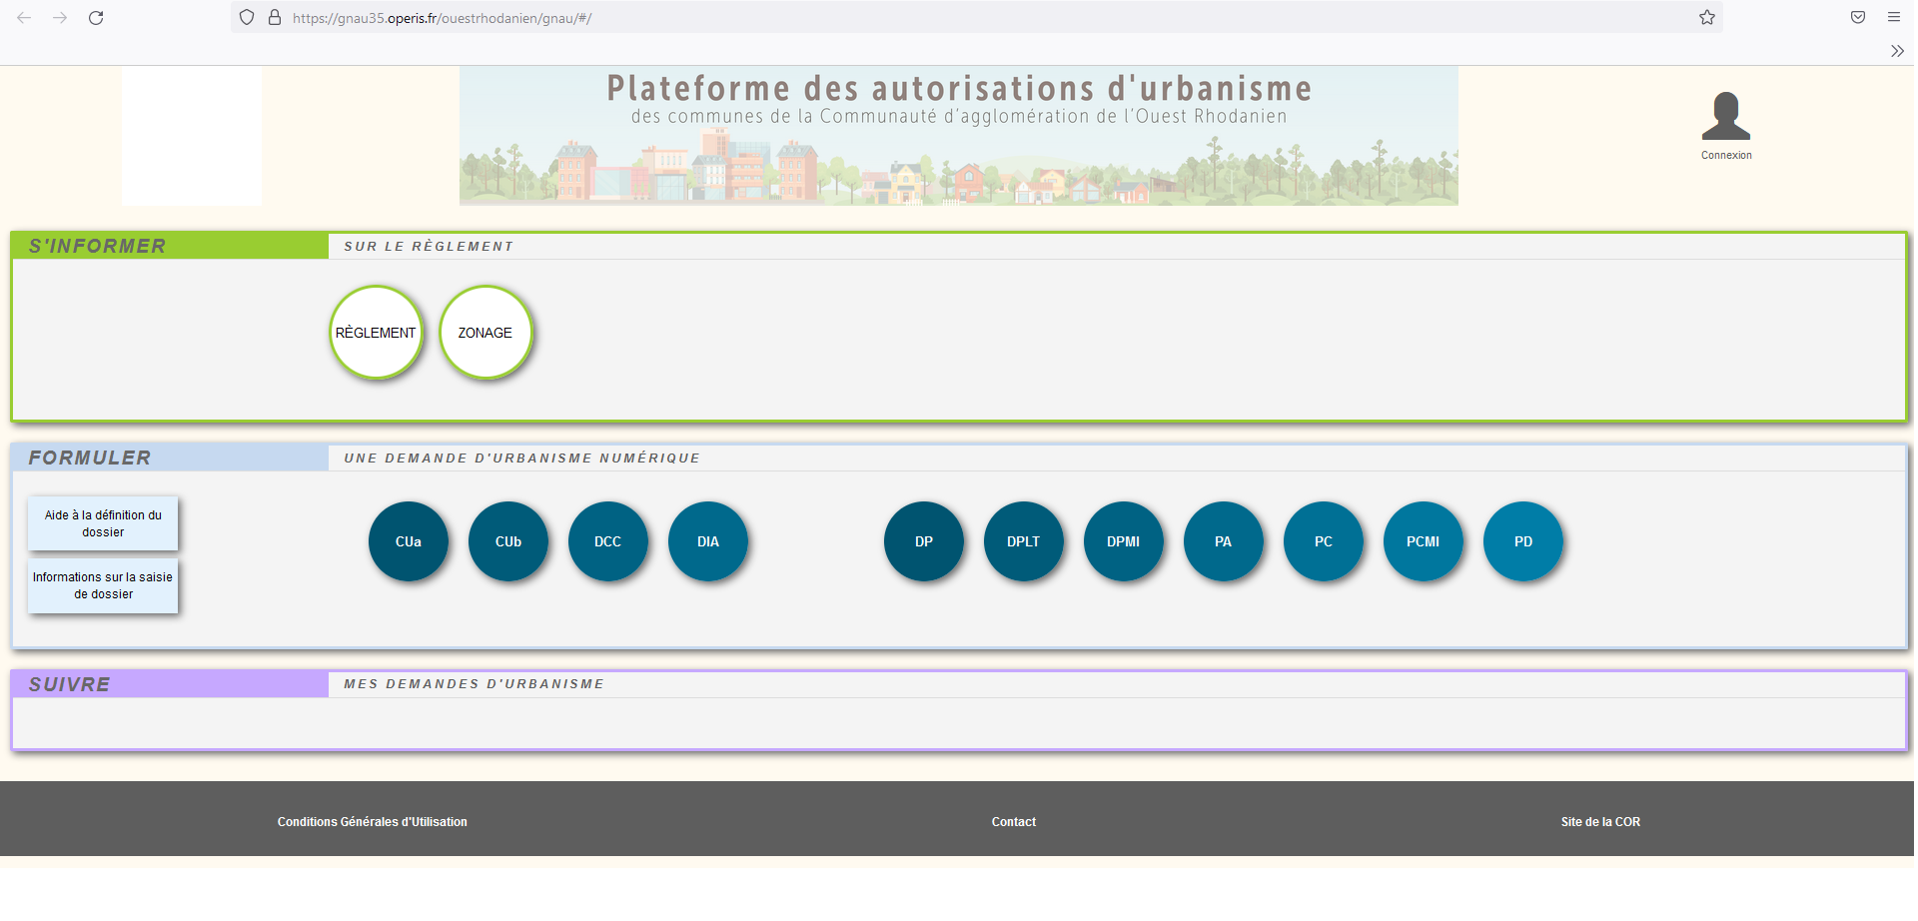View site security lock information
1918x921 pixels.
click(x=275, y=17)
